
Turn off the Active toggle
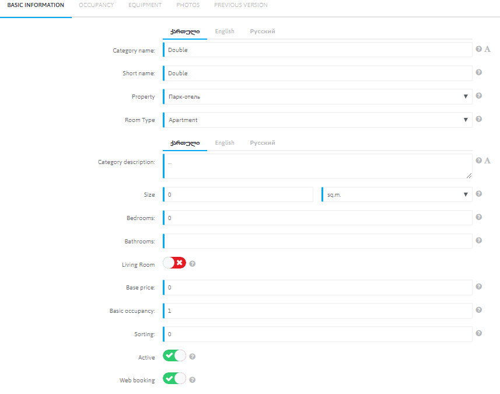pos(174,356)
